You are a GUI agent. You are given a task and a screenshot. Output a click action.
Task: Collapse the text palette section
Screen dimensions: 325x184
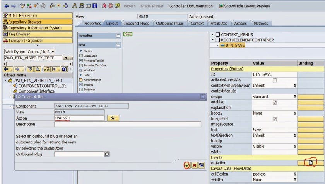118,45
